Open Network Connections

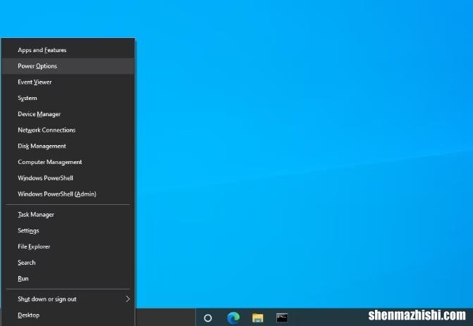click(68, 130)
